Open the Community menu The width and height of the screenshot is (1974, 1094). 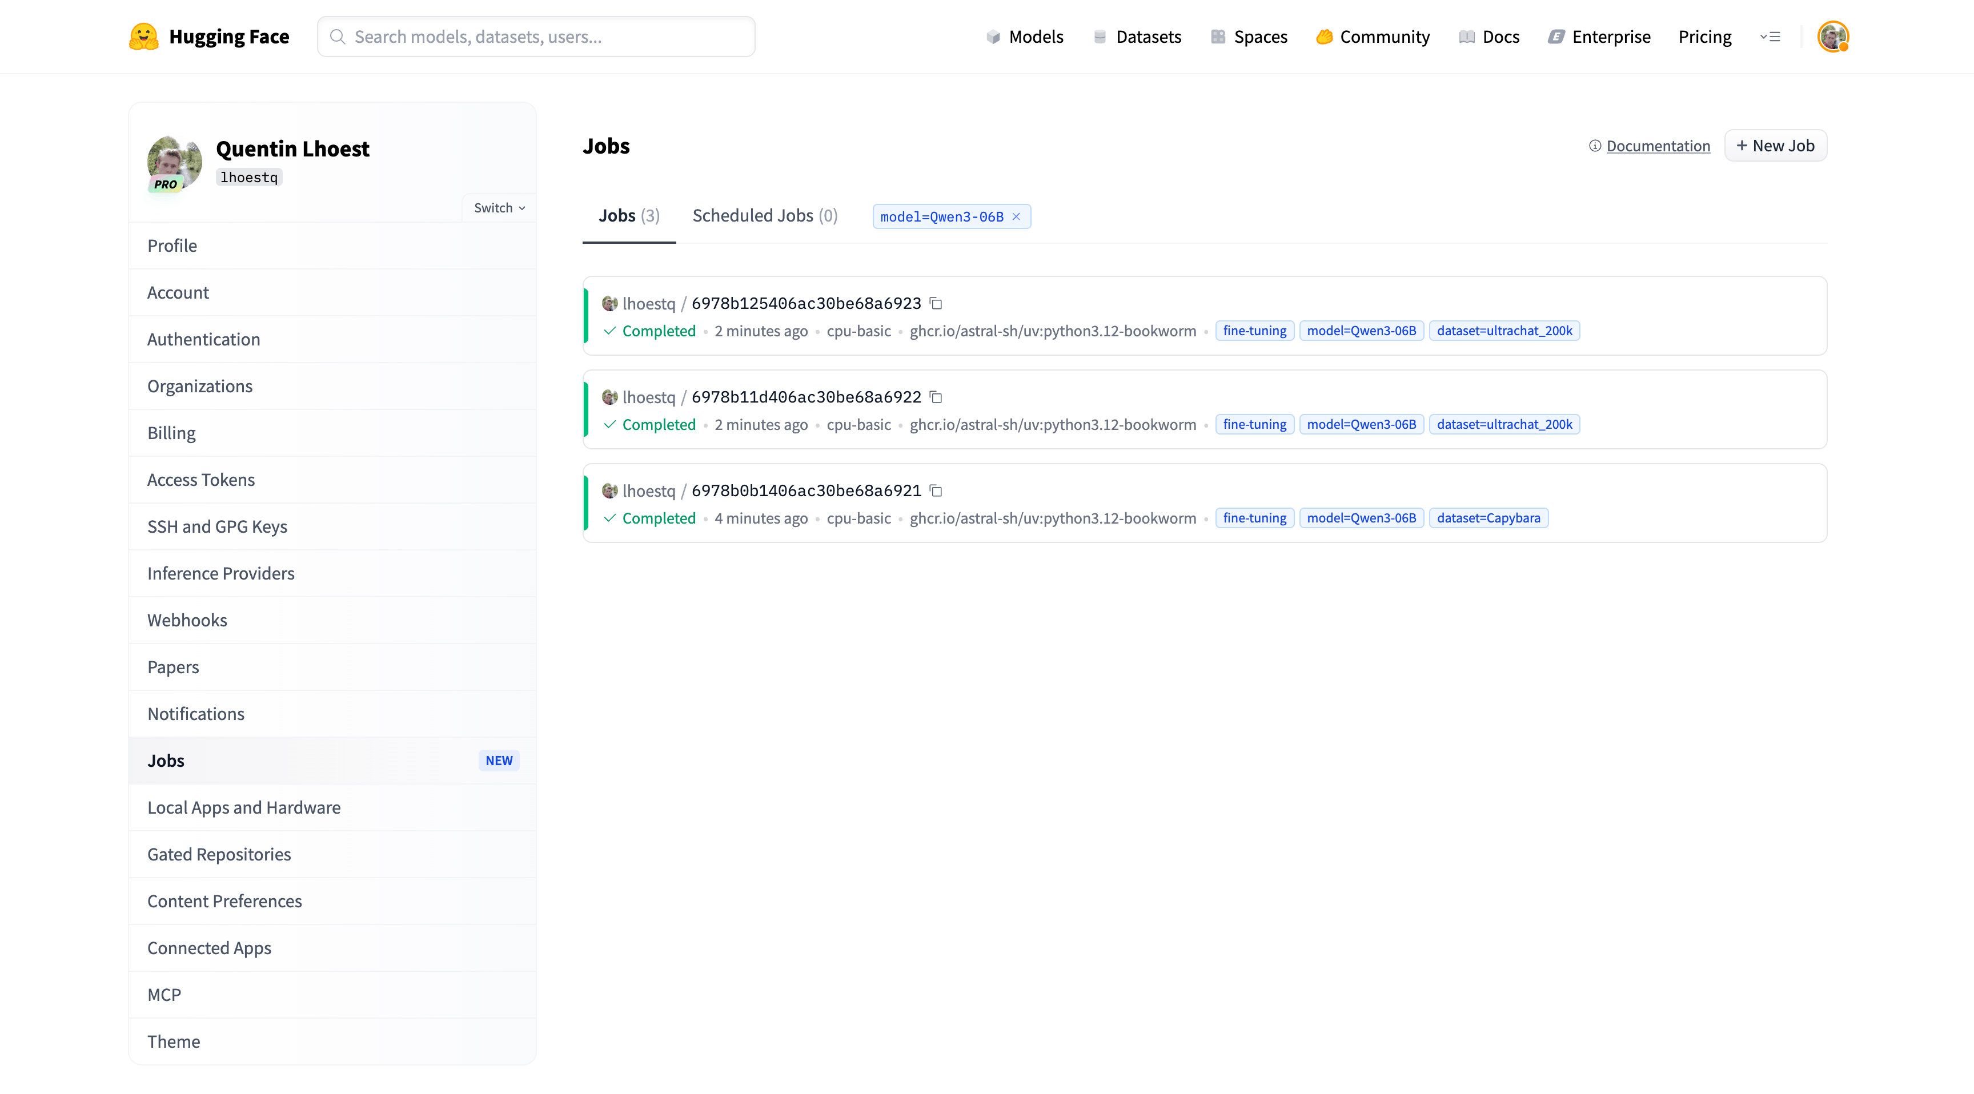(x=1373, y=37)
